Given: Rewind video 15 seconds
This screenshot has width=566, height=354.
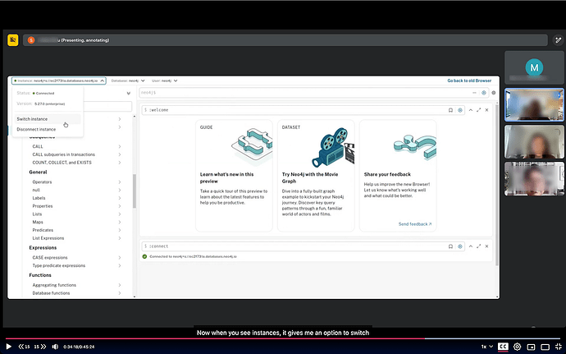Looking at the screenshot, I should tap(24, 347).
